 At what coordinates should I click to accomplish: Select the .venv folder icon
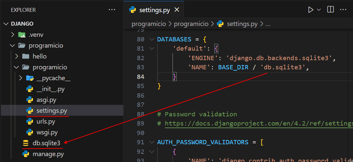click(x=22, y=35)
